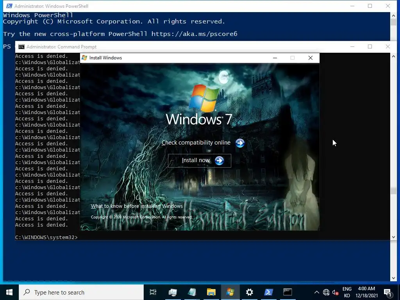Open the notification center icon
The image size is (400, 300).
click(x=387, y=293)
